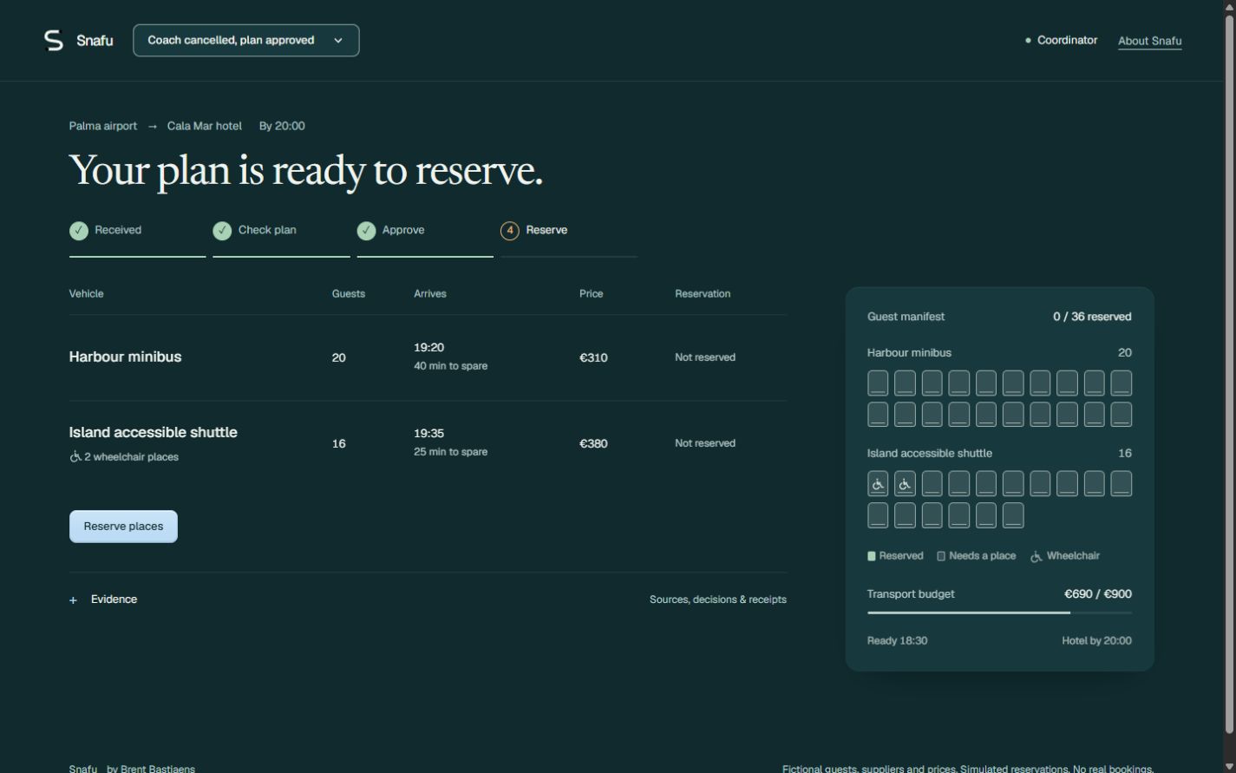1236x773 pixels.
Task: Open the scenario dropdown 'Coach cancelled, plan approved'
Action: (246, 40)
